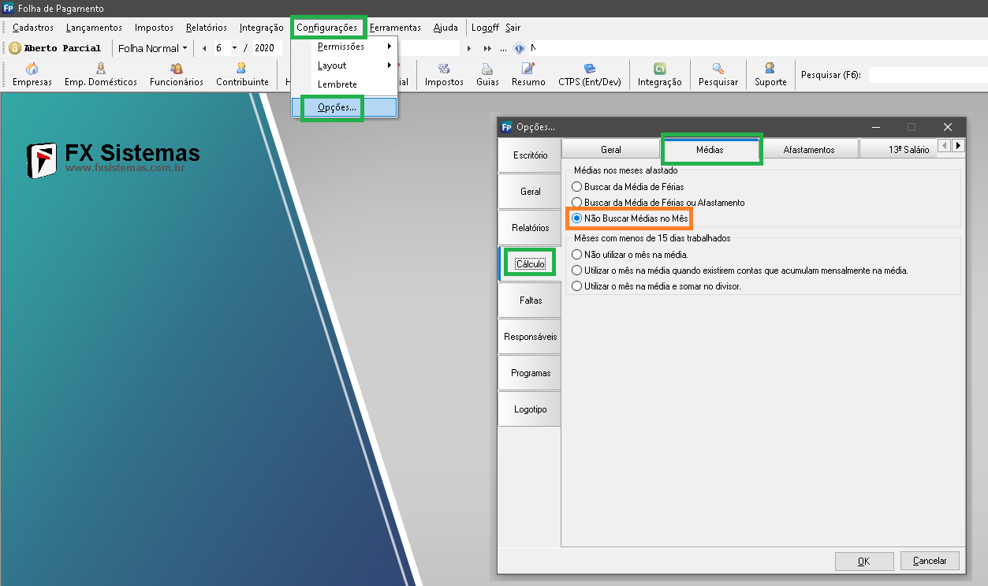Select 'Buscar da Média de Férias' radio option
This screenshot has height=586, width=988.
click(x=577, y=187)
